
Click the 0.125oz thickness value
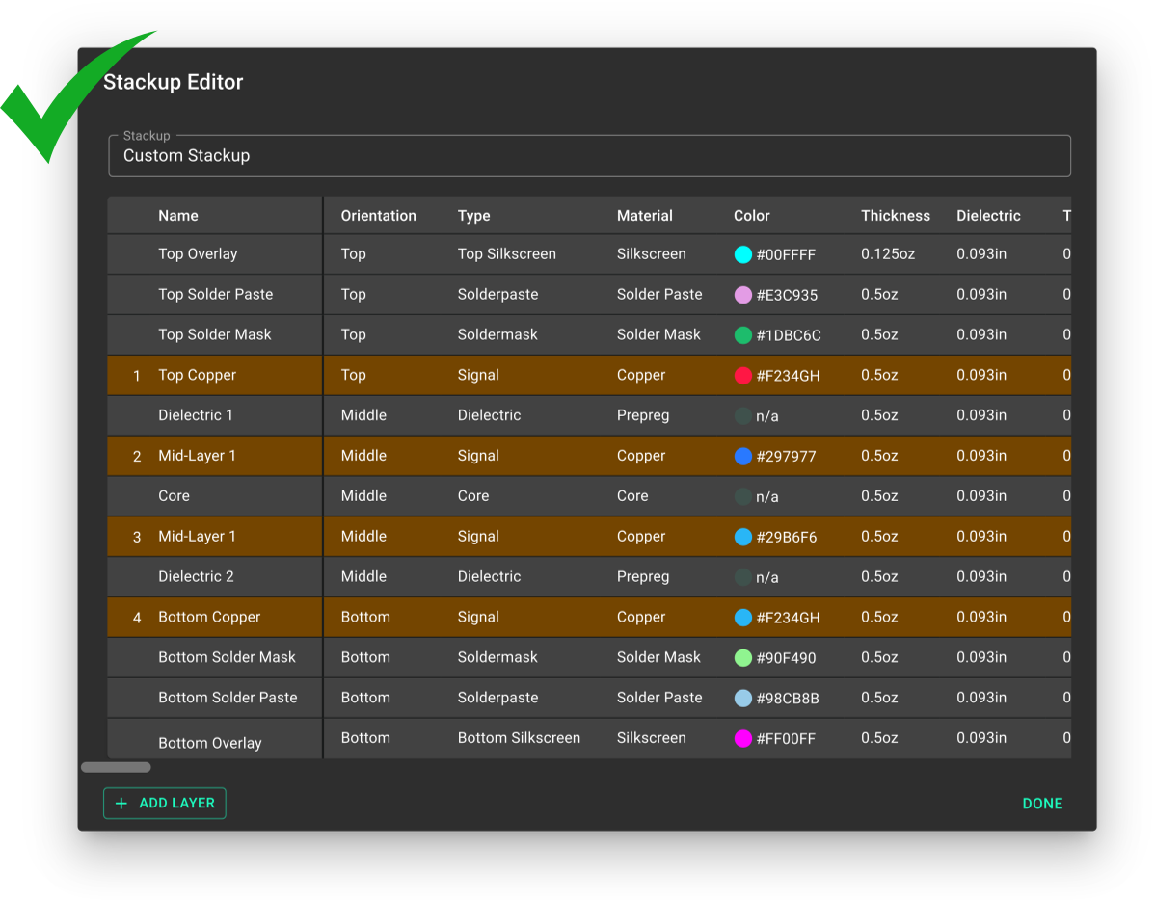pyautogui.click(x=887, y=254)
